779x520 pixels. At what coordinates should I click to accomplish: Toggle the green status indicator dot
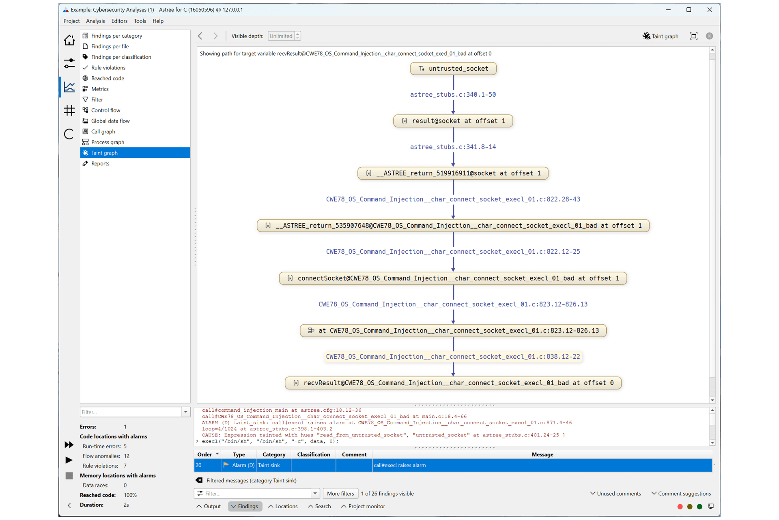(699, 507)
